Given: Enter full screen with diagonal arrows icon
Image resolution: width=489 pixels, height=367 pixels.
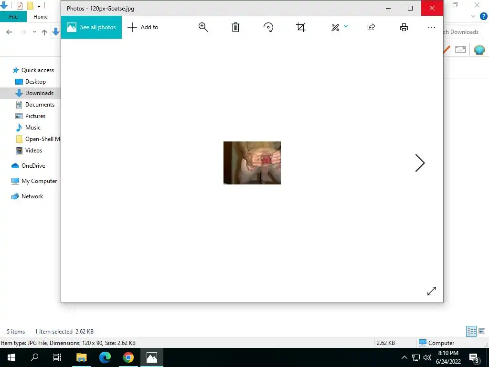Looking at the screenshot, I should coord(432,291).
